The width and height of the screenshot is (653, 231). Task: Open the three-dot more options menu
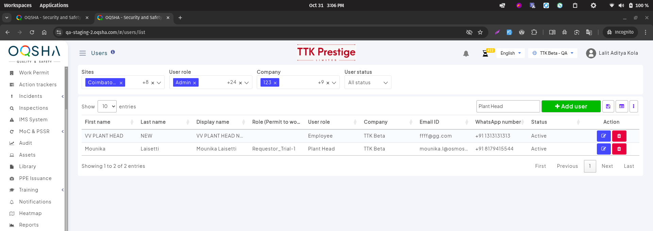633,106
